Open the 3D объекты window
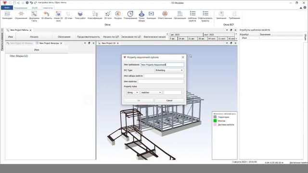 click(x=47, y=15)
